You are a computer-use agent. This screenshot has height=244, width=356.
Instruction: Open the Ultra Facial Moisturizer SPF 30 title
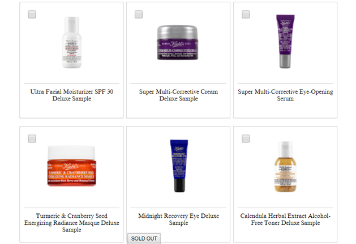pyautogui.click(x=72, y=95)
